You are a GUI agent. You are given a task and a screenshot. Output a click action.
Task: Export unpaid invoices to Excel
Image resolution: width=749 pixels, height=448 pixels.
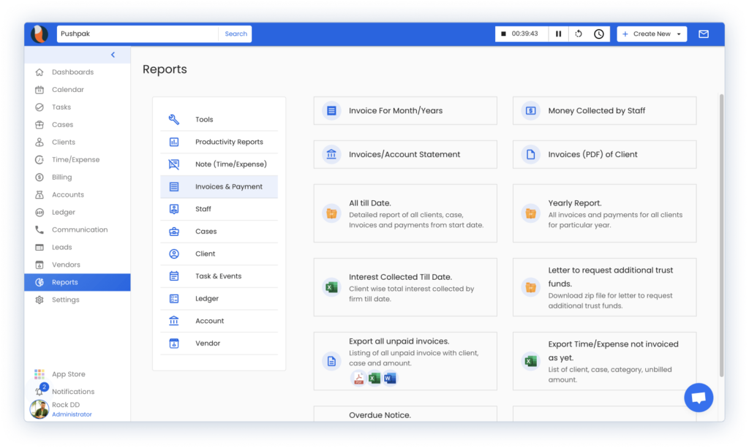(x=374, y=377)
